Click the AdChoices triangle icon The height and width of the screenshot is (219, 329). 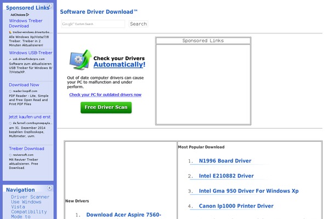27,15
